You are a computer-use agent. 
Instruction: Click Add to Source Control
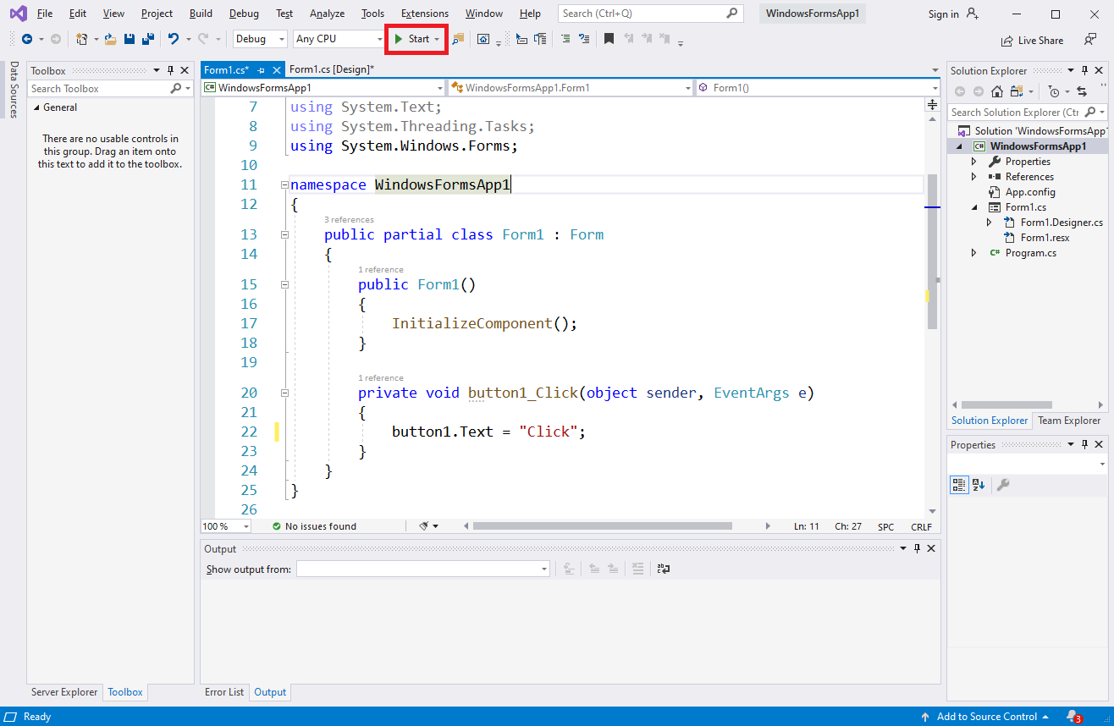point(985,717)
